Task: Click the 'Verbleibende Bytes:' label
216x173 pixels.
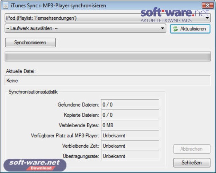Action: pos(79,125)
